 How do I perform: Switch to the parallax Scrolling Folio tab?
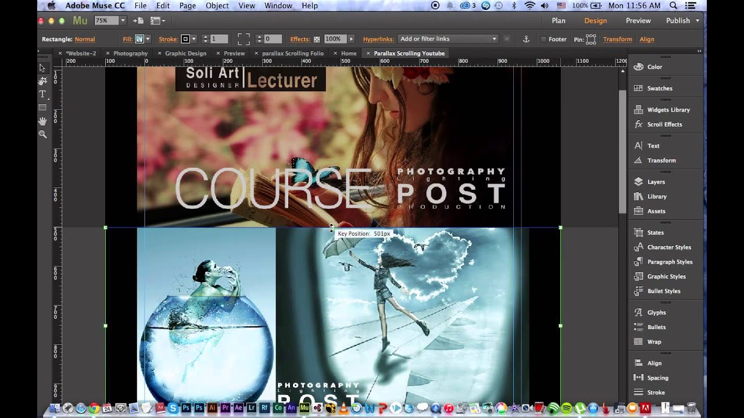(293, 53)
